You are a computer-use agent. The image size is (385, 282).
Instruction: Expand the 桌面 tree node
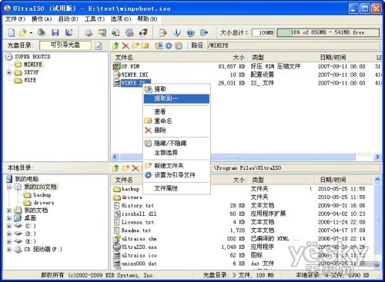tap(9, 218)
